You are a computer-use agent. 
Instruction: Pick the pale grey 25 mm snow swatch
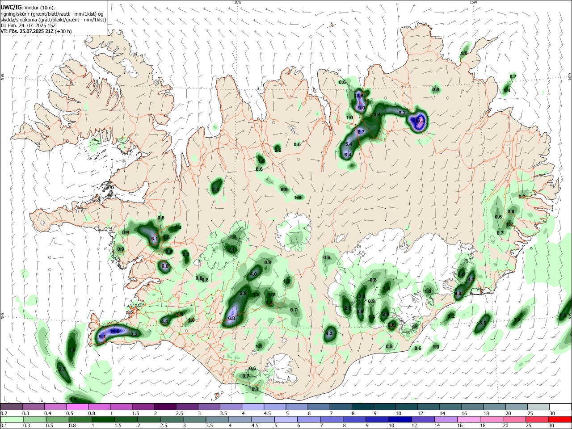[x=538, y=407]
